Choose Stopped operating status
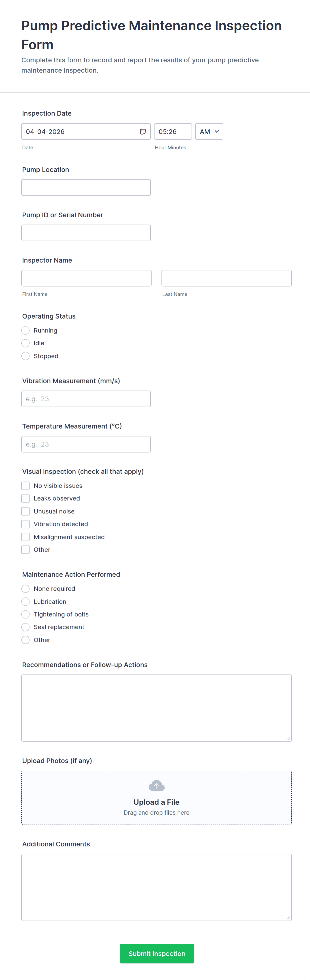This screenshot has height=980, width=310. 25,356
